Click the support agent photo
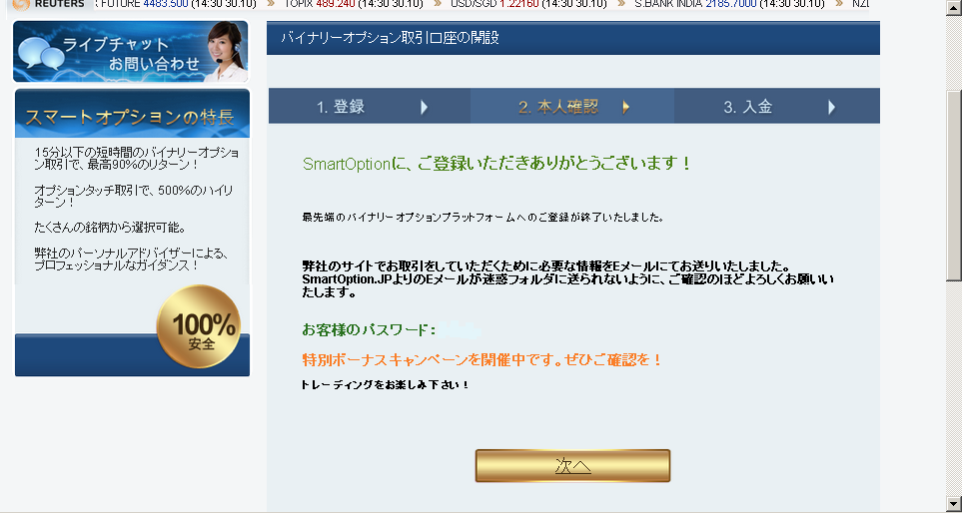This screenshot has height=514, width=962. coord(226,52)
